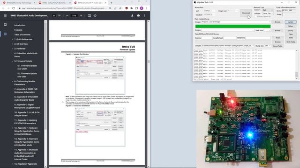Click the search icon in address bar
The image size is (300, 168).
point(111,8)
